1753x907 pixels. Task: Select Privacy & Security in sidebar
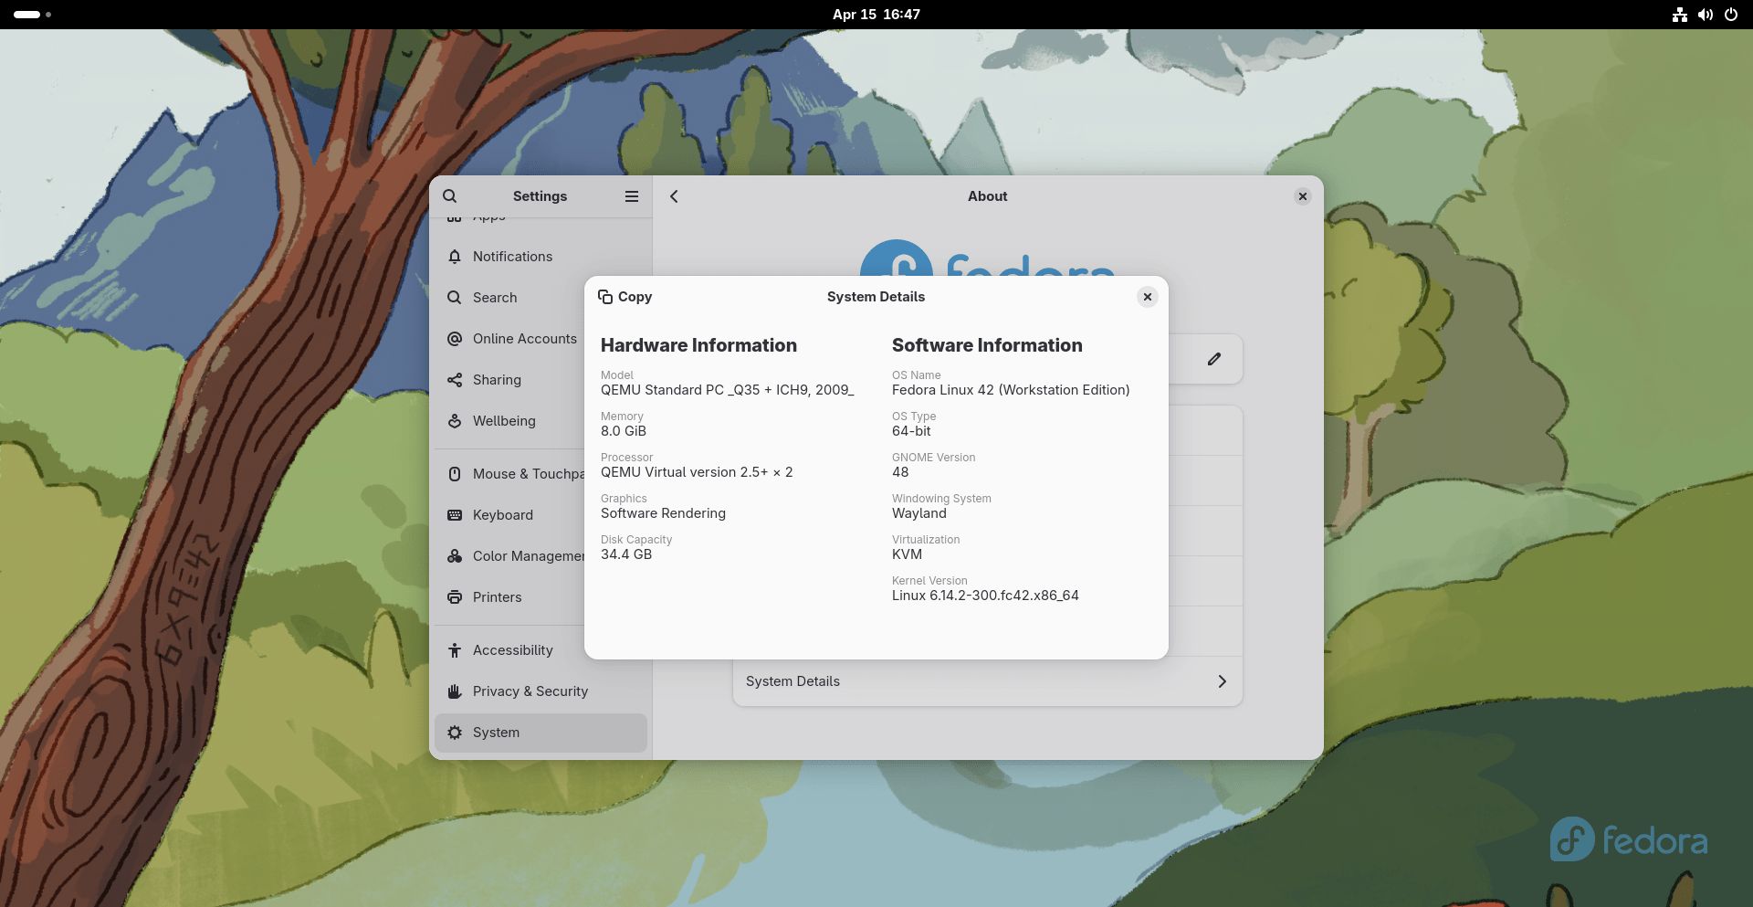point(454,691)
